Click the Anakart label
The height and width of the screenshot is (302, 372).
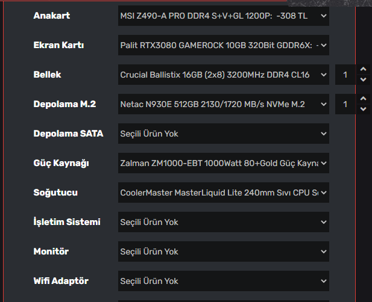pyautogui.click(x=52, y=16)
